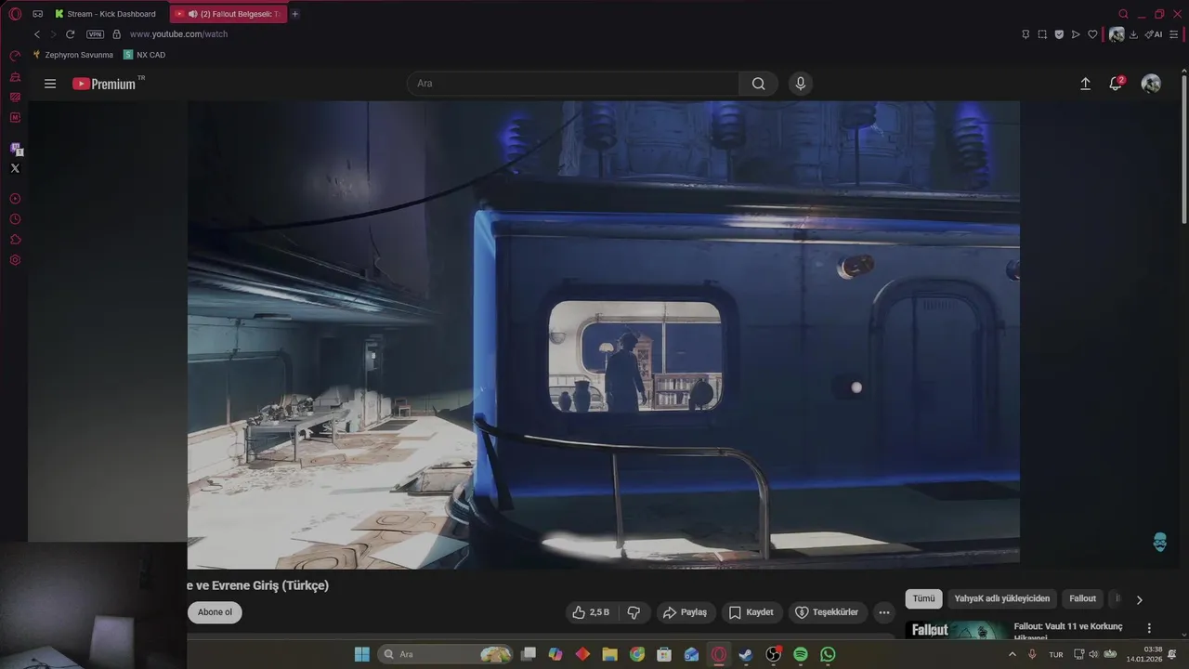1189x669 pixels.
Task: Open the Opera sidebar X icon
Action: 15,168
